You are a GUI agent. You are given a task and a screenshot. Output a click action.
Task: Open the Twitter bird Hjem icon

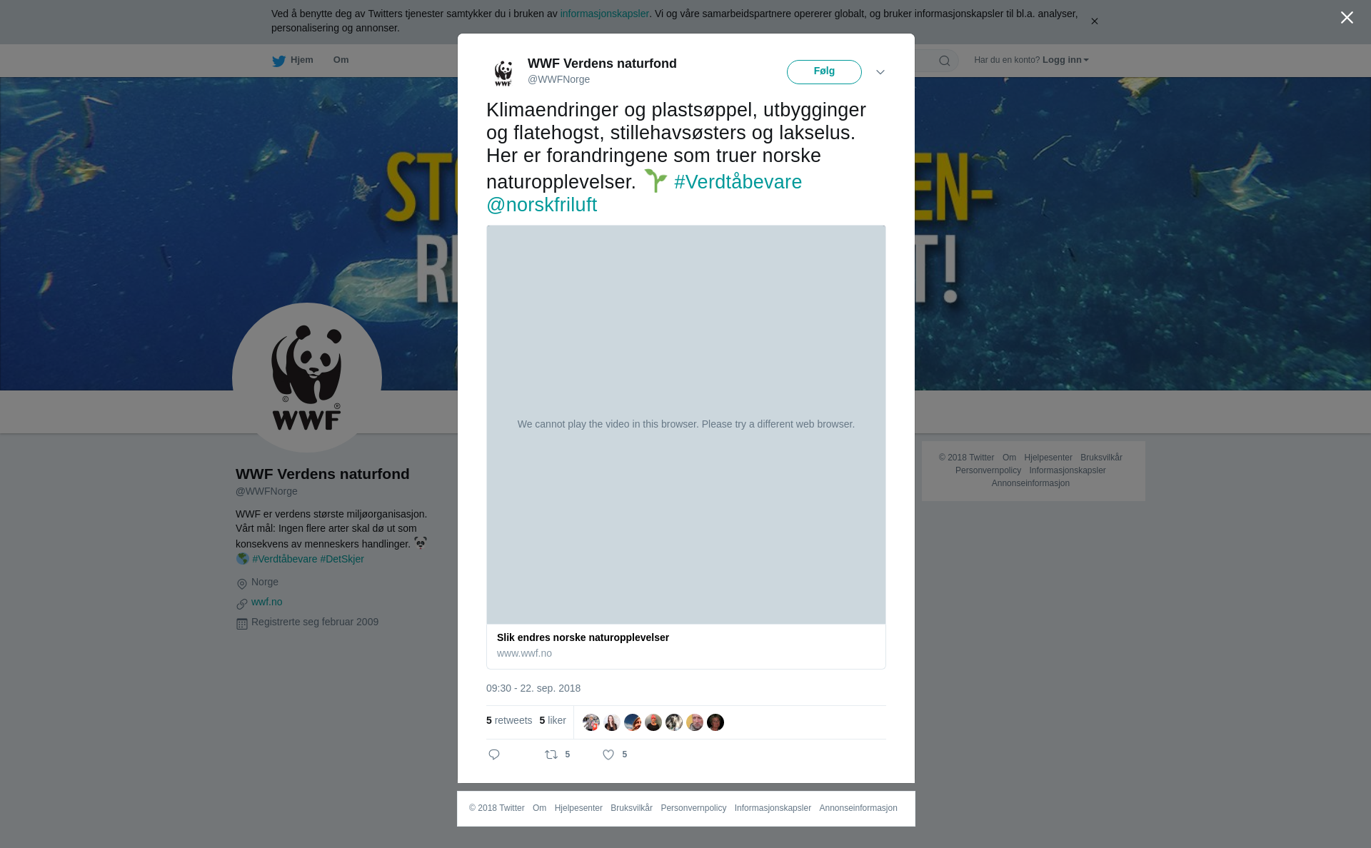click(x=278, y=61)
